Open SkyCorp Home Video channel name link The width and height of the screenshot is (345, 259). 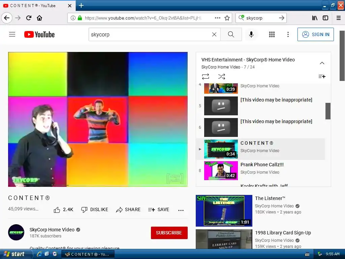(x=52, y=230)
